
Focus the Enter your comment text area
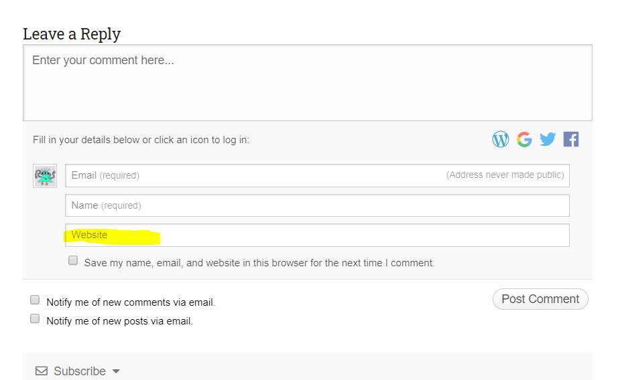tap(308, 83)
